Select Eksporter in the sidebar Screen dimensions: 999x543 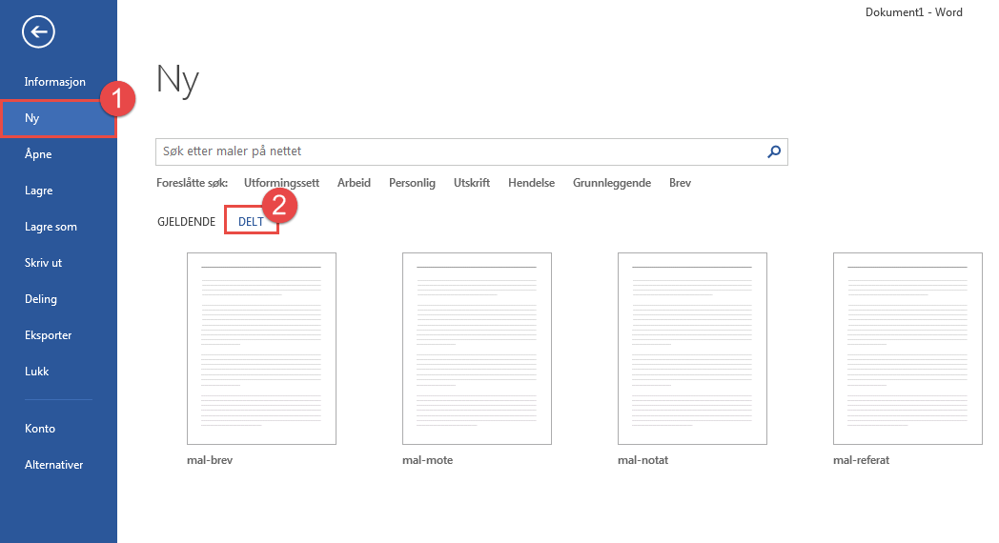(49, 335)
